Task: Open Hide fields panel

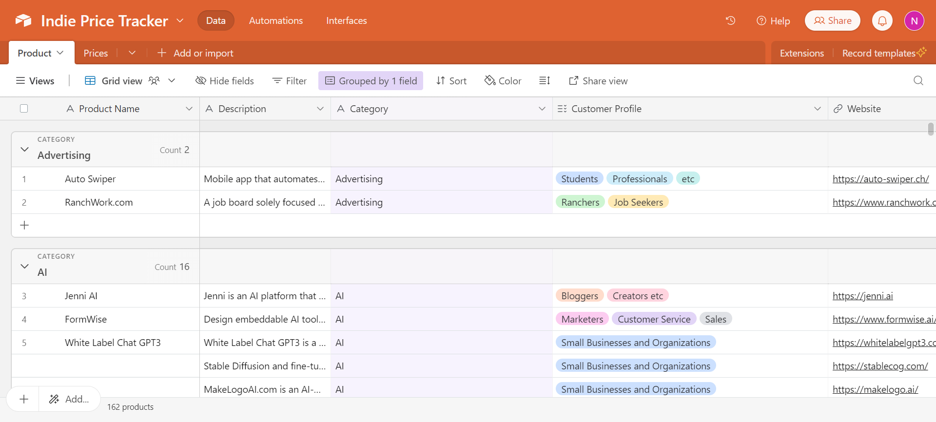Action: 225,80
